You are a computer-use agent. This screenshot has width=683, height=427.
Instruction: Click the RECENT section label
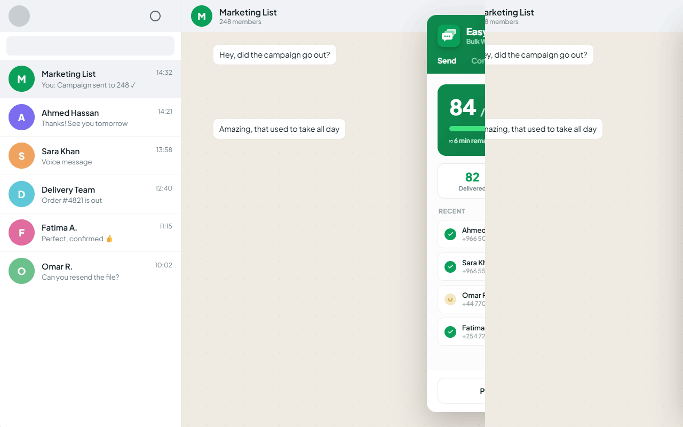click(x=452, y=211)
